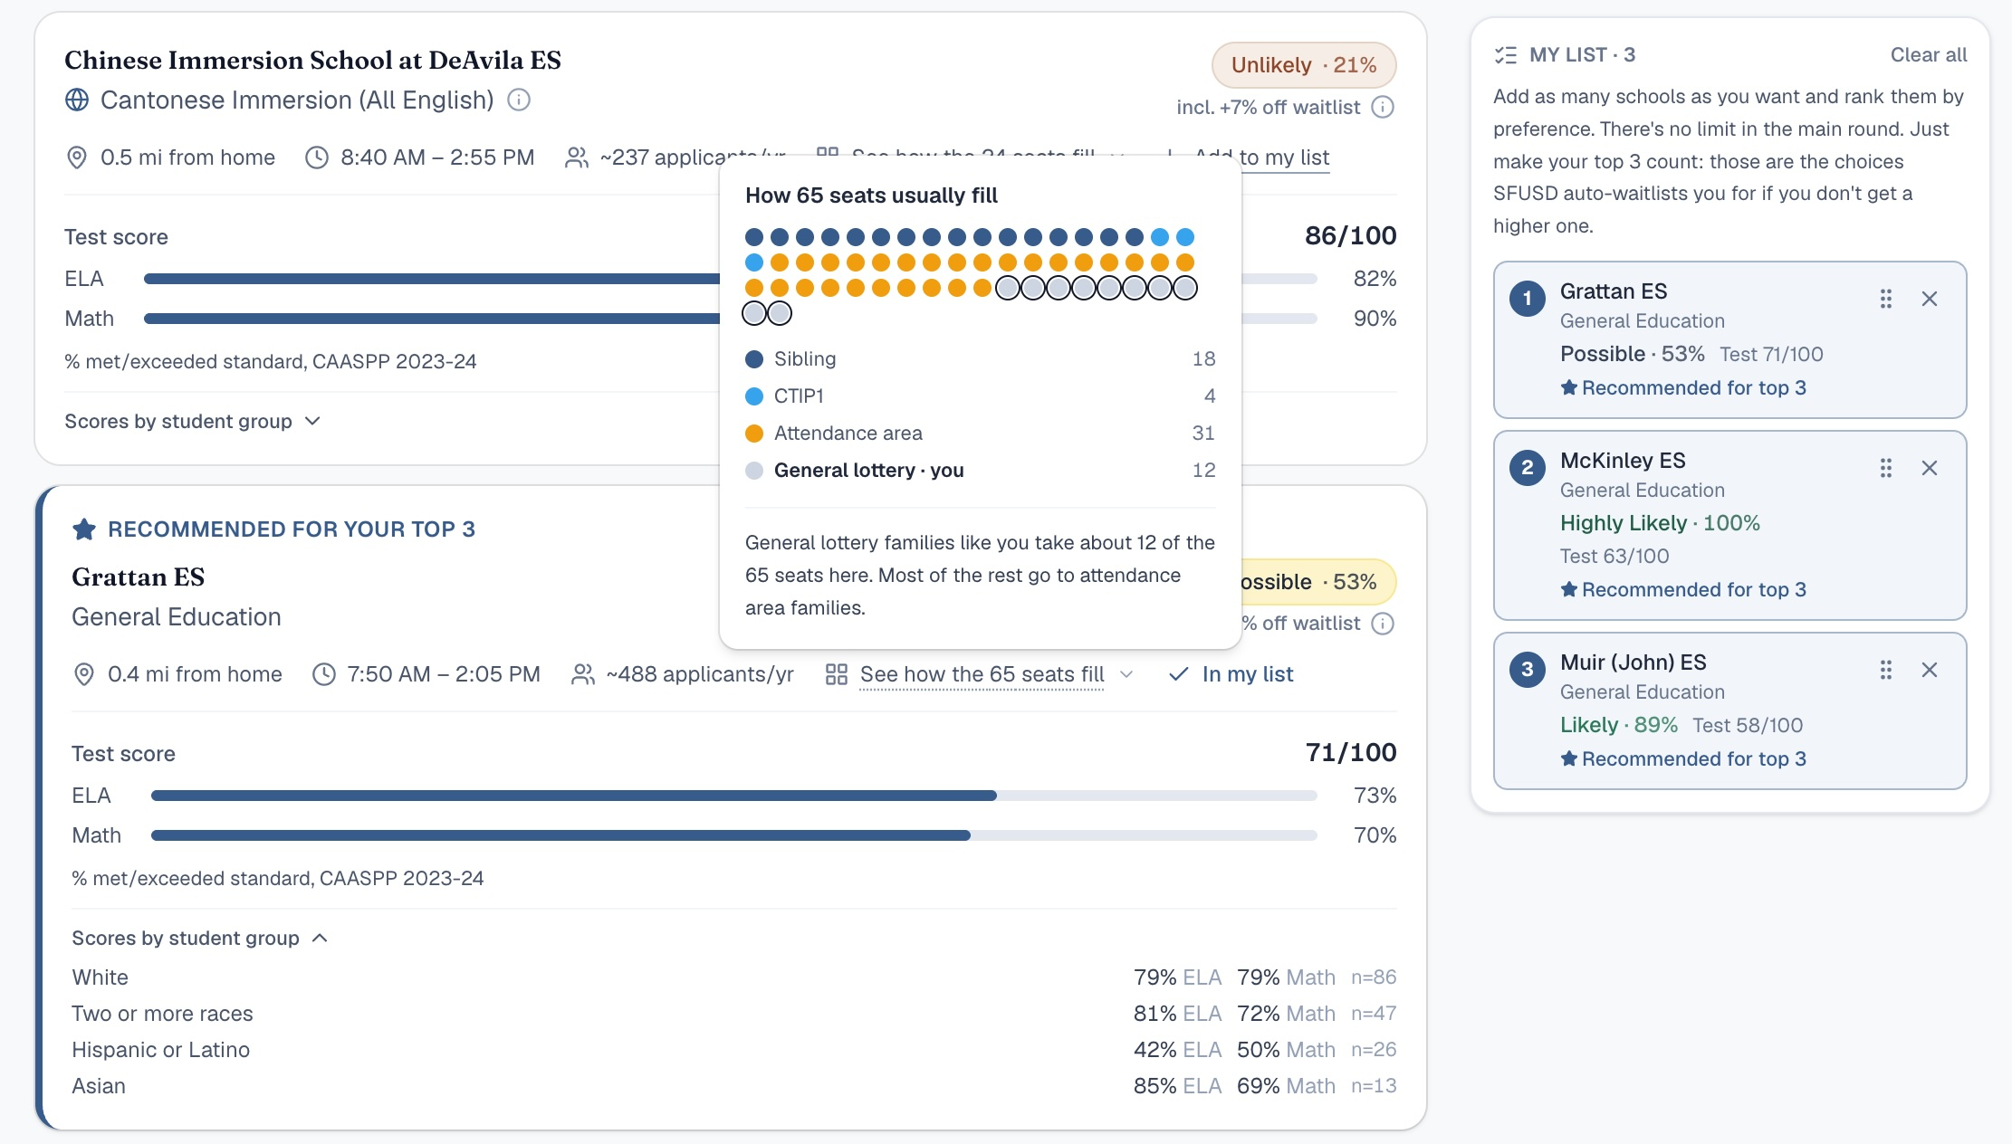Click '~488 applicants/yr' on Grattan ES card
2012x1144 pixels.
coord(700,674)
